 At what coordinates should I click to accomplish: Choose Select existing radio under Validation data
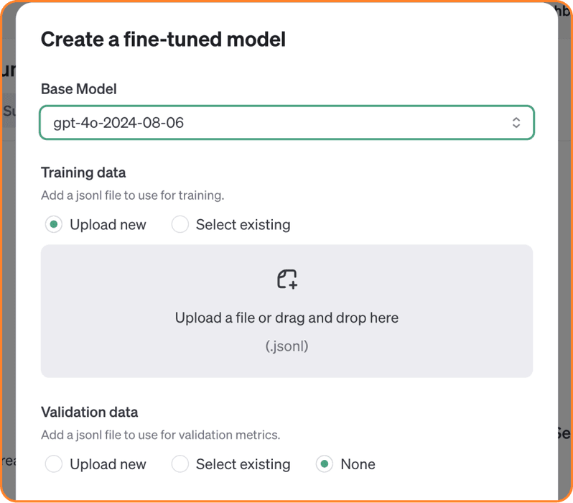point(180,464)
